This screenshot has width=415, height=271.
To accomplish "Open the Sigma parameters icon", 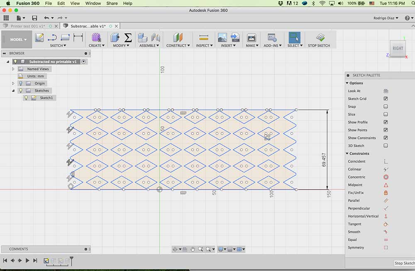I will click(x=128, y=37).
